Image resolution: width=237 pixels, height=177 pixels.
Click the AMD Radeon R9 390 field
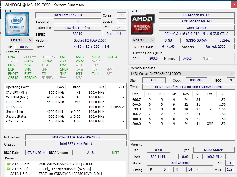click(x=196, y=21)
